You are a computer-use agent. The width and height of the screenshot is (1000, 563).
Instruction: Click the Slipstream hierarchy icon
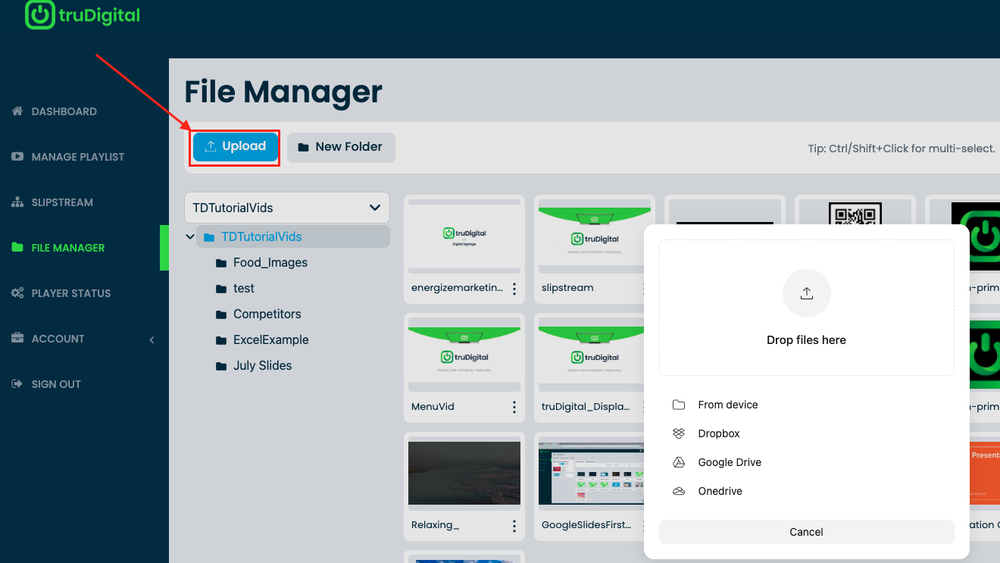(17, 202)
